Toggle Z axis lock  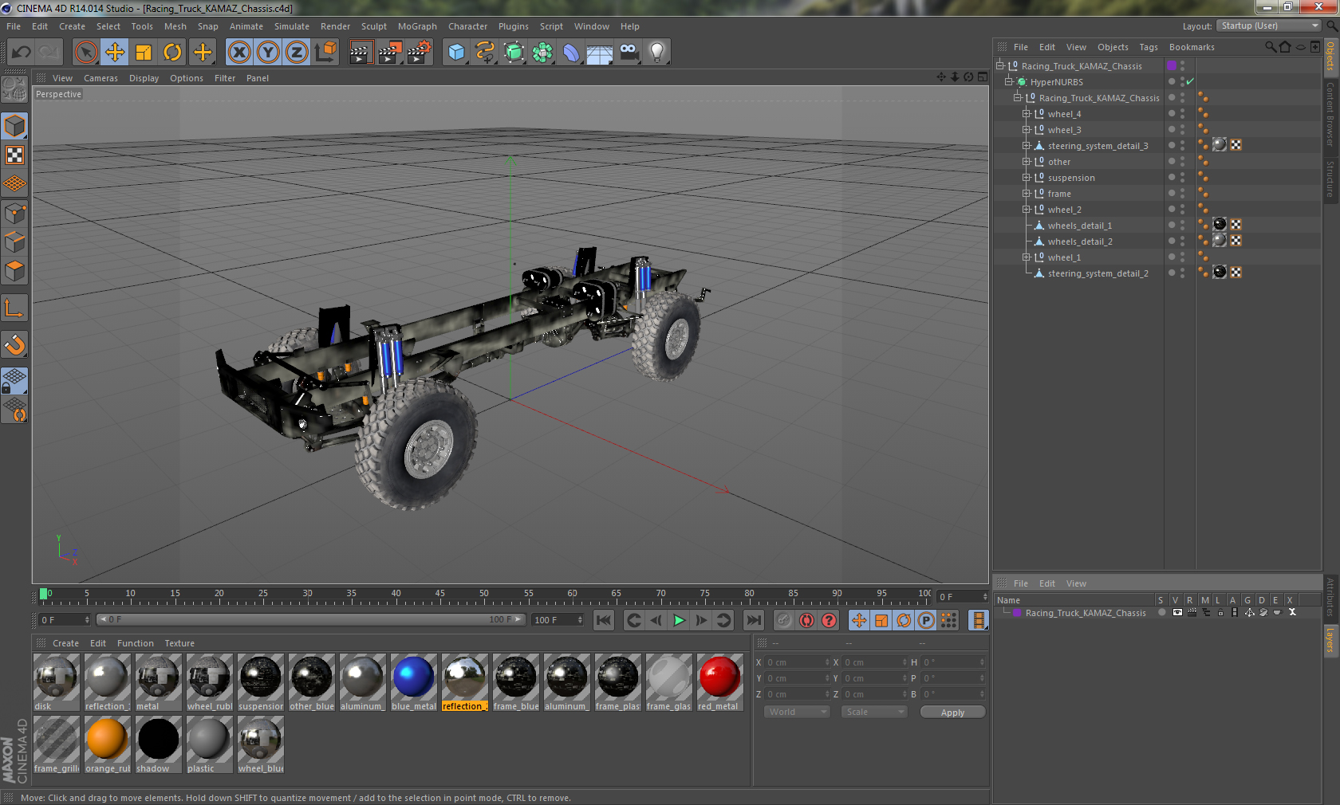(297, 53)
